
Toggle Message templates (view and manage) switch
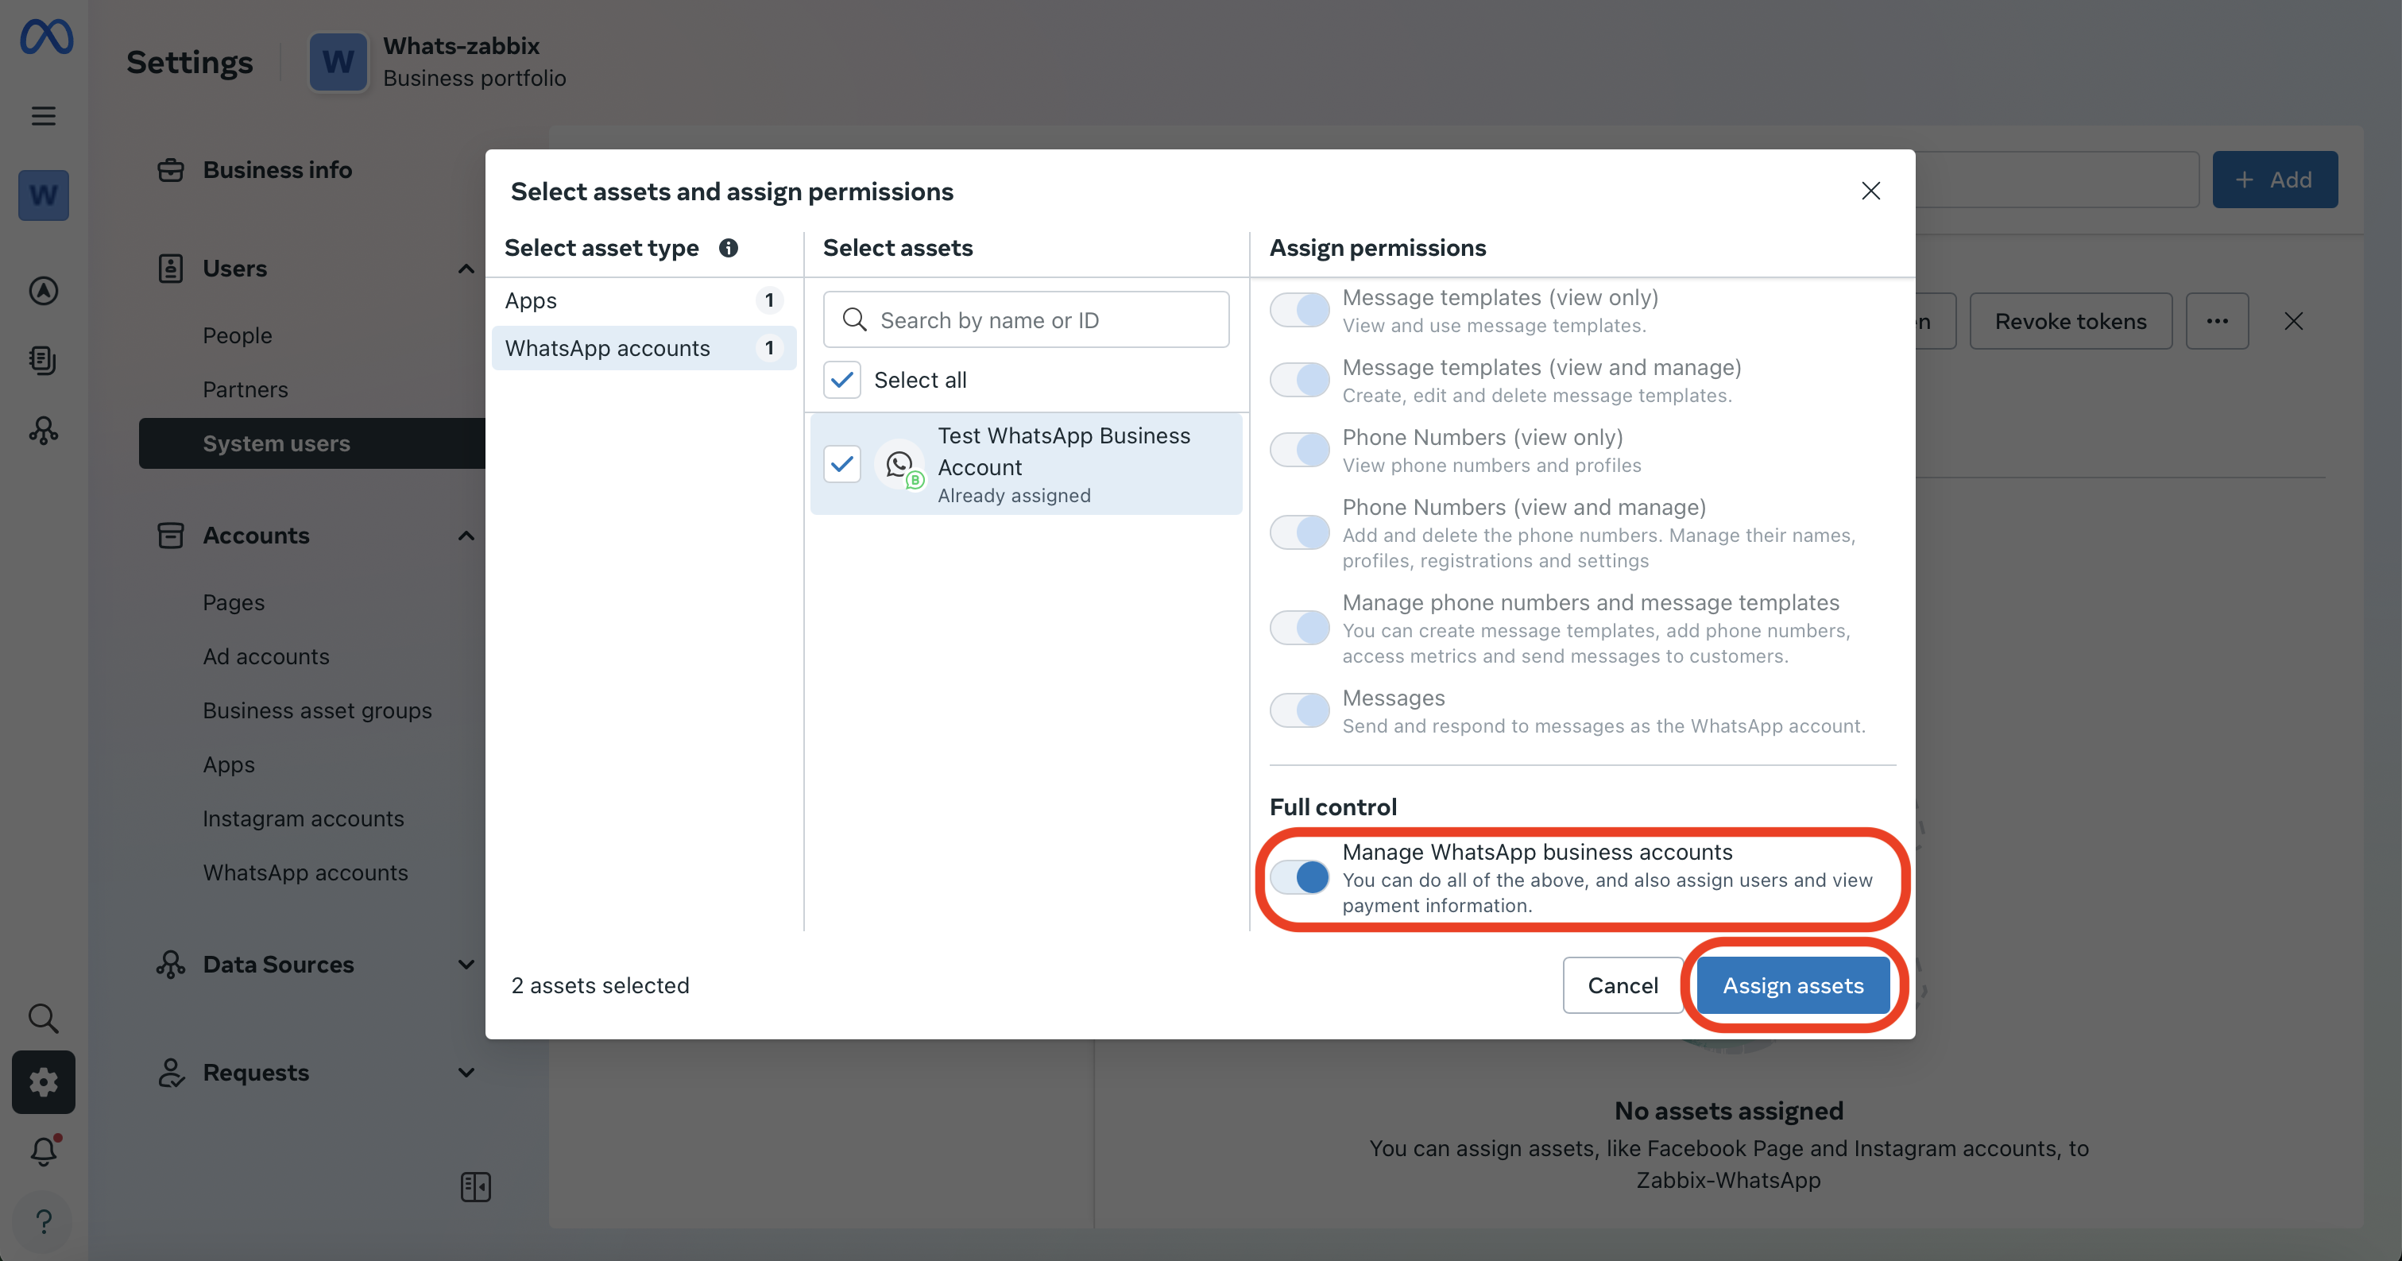click(x=1300, y=381)
